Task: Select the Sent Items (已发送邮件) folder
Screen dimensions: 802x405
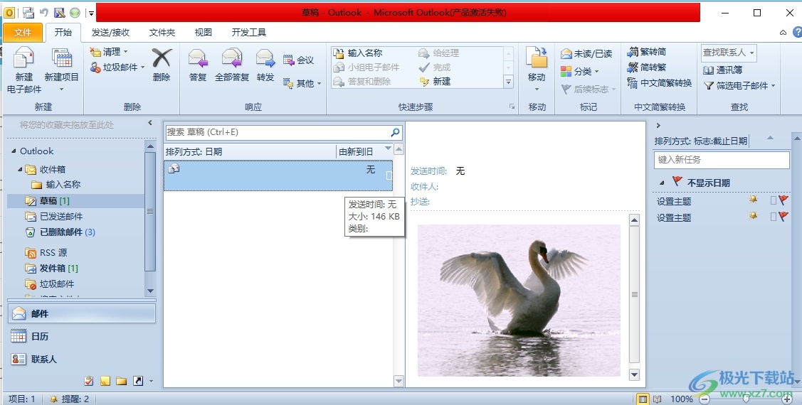Action: [61, 217]
